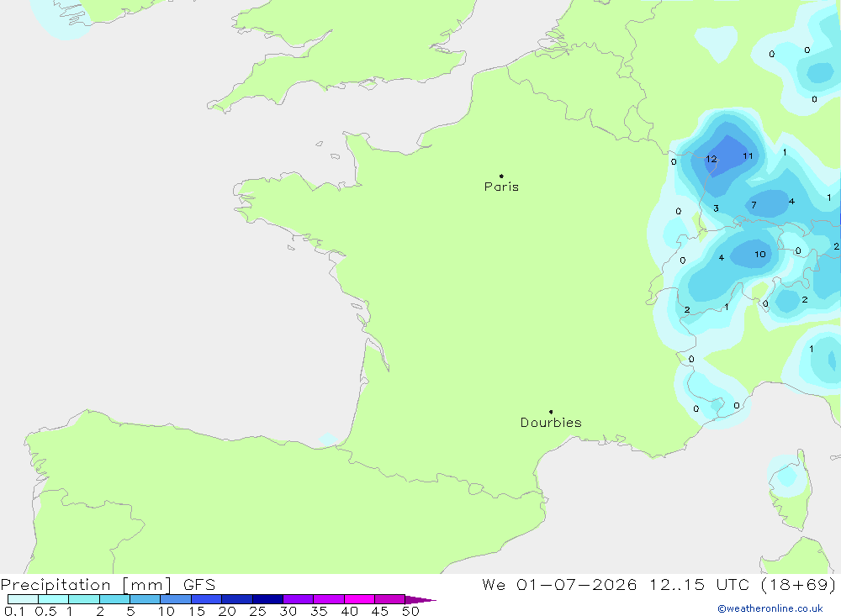
Task: Select the 3 mm precipitation value
Action: click(x=716, y=208)
